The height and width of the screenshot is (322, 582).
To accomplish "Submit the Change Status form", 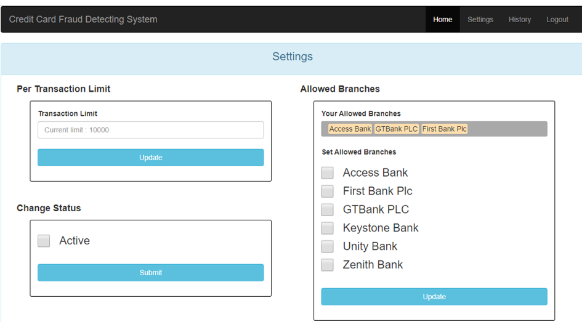I will (151, 273).
